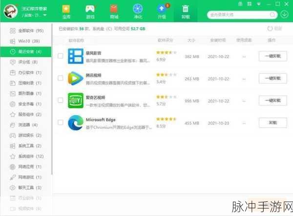293x216 pixels.
Task: Select 系统组件 (12) category
Action: click(26, 156)
